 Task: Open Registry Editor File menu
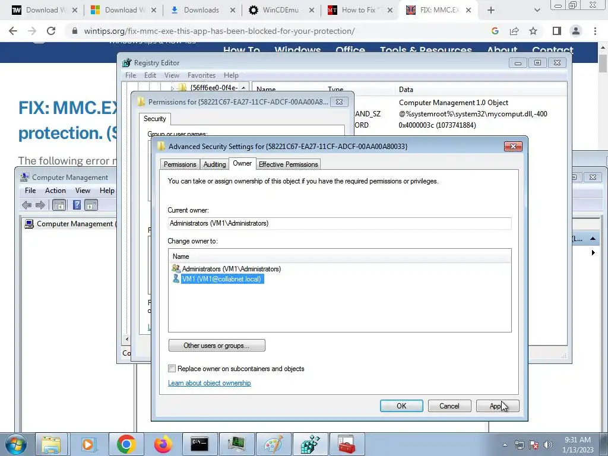point(130,75)
